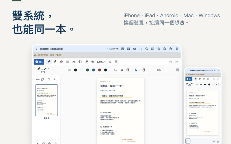The width and height of the screenshot is (231, 144).
Task: Open the search magnifier icon
Action: coord(146,49)
